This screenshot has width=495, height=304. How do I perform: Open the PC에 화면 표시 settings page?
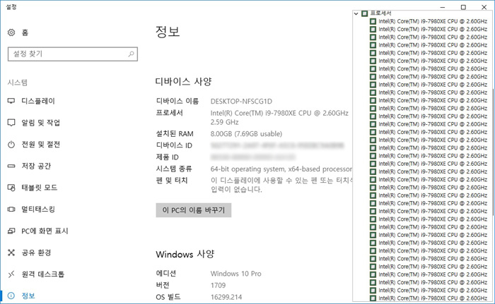pyautogui.click(x=45, y=231)
